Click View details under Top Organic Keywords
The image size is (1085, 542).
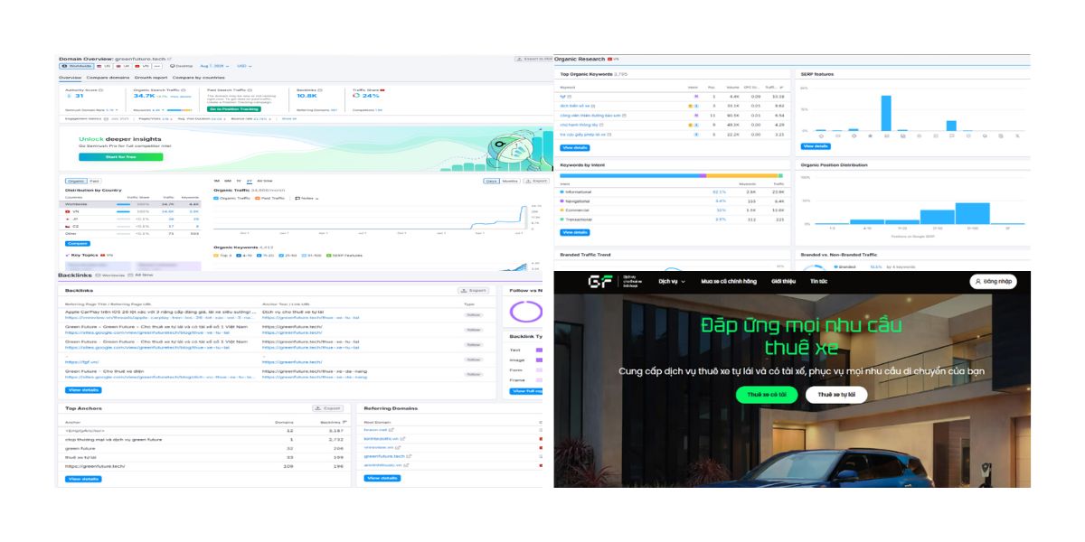(575, 147)
